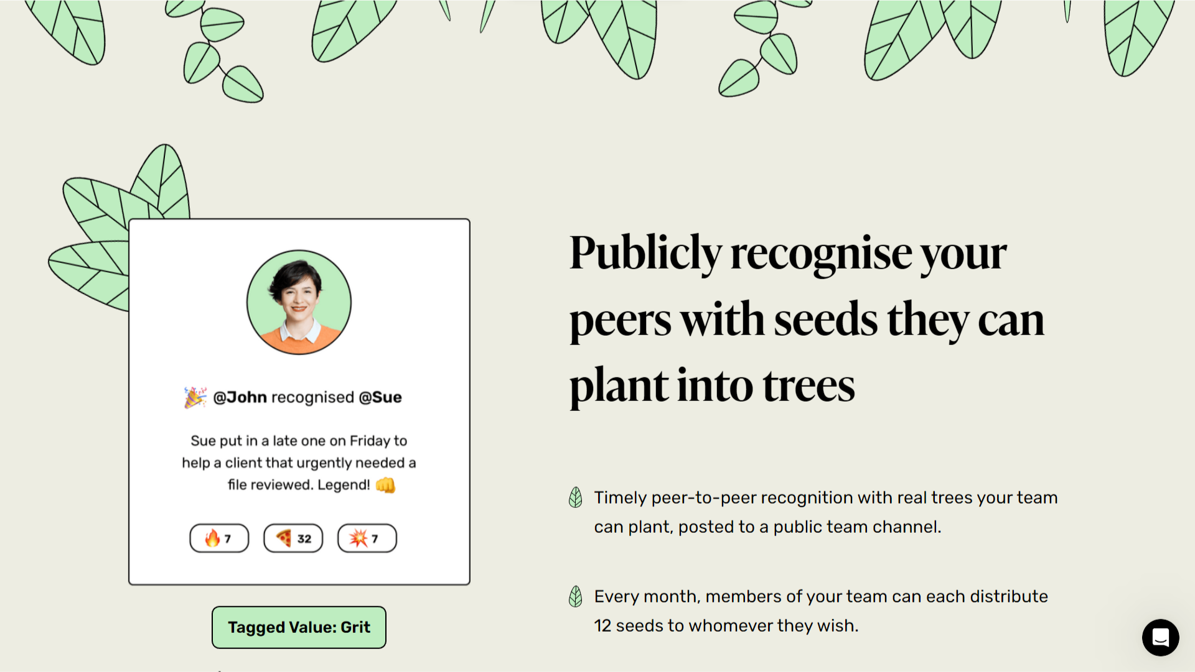The image size is (1195, 672).
Task: Click the @John mention
Action: [x=240, y=397]
